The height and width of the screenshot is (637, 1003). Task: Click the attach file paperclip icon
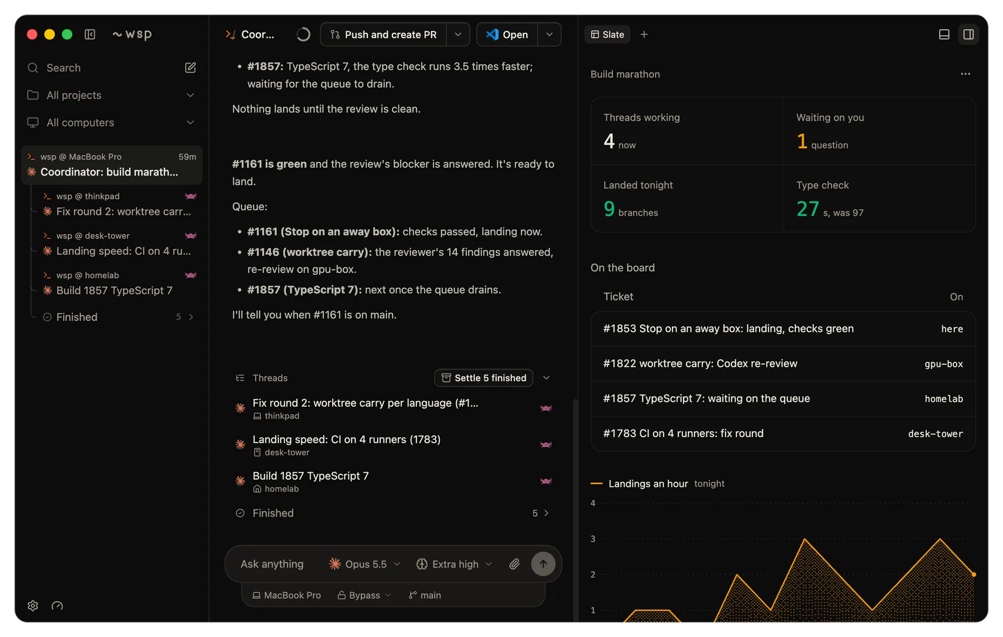pyautogui.click(x=514, y=564)
